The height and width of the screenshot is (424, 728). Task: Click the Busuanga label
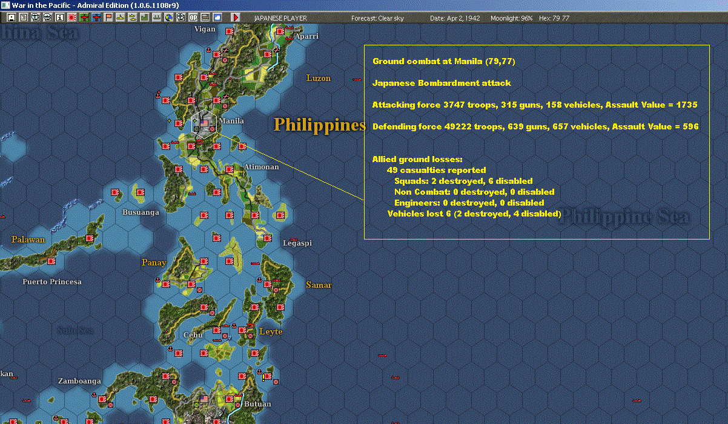point(141,212)
